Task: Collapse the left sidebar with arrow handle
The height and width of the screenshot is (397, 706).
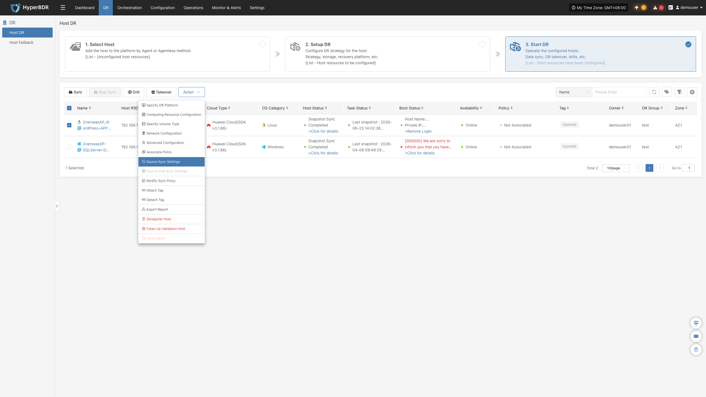Action: 57,206
